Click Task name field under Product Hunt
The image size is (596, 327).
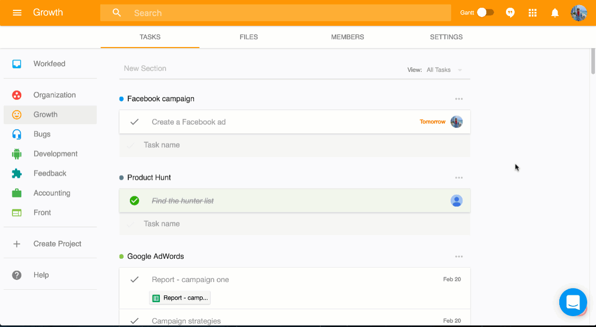click(x=294, y=224)
